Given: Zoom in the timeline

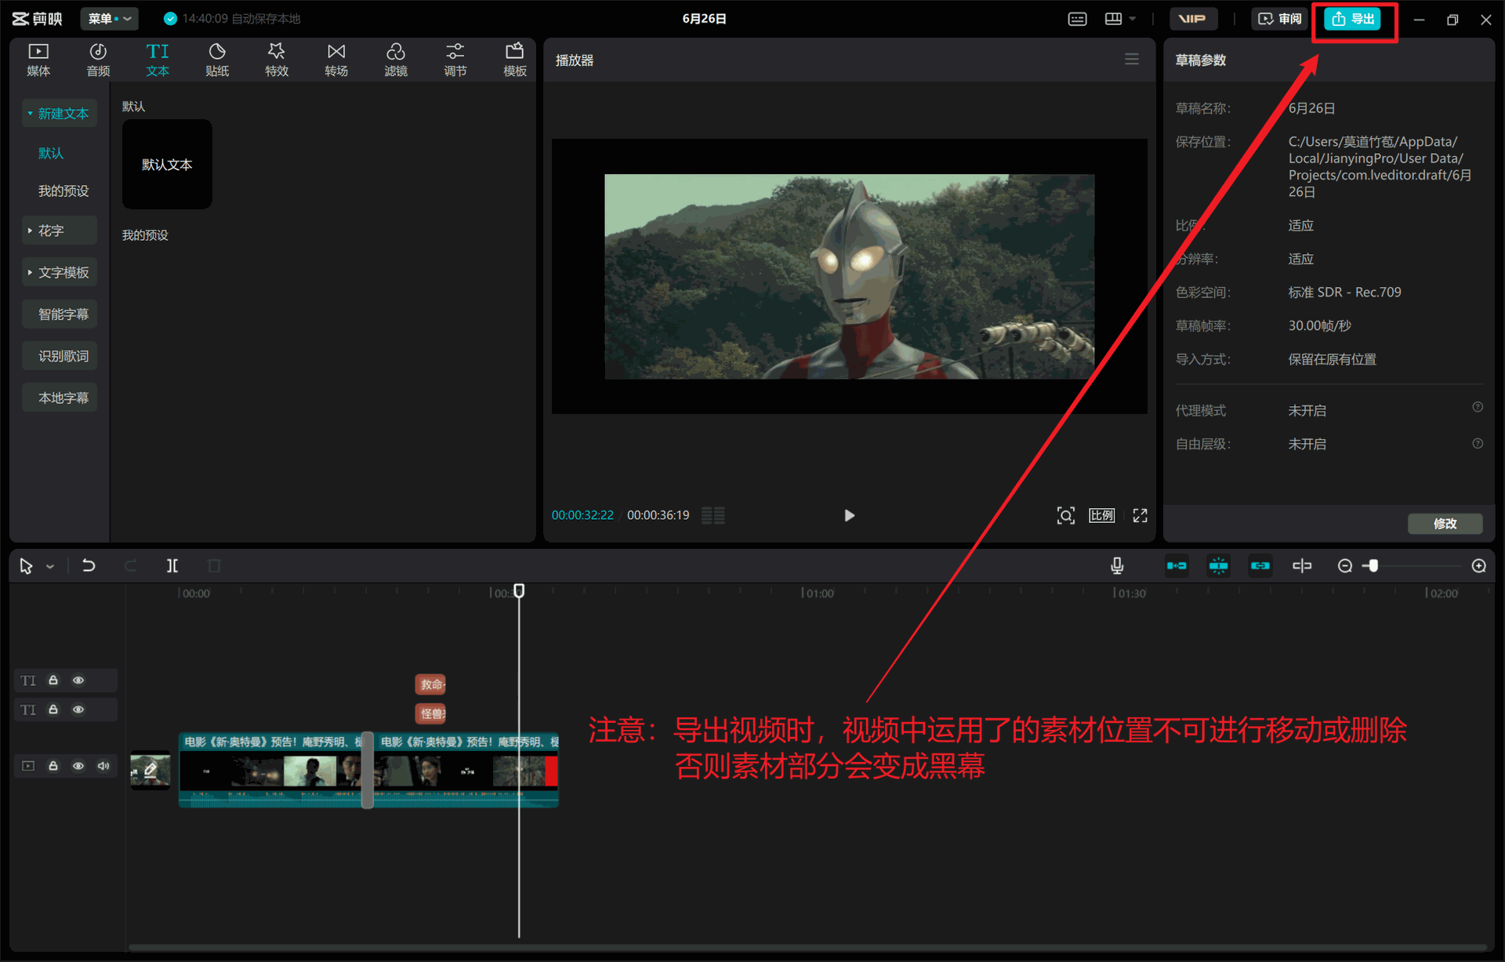Looking at the screenshot, I should click(x=1479, y=566).
